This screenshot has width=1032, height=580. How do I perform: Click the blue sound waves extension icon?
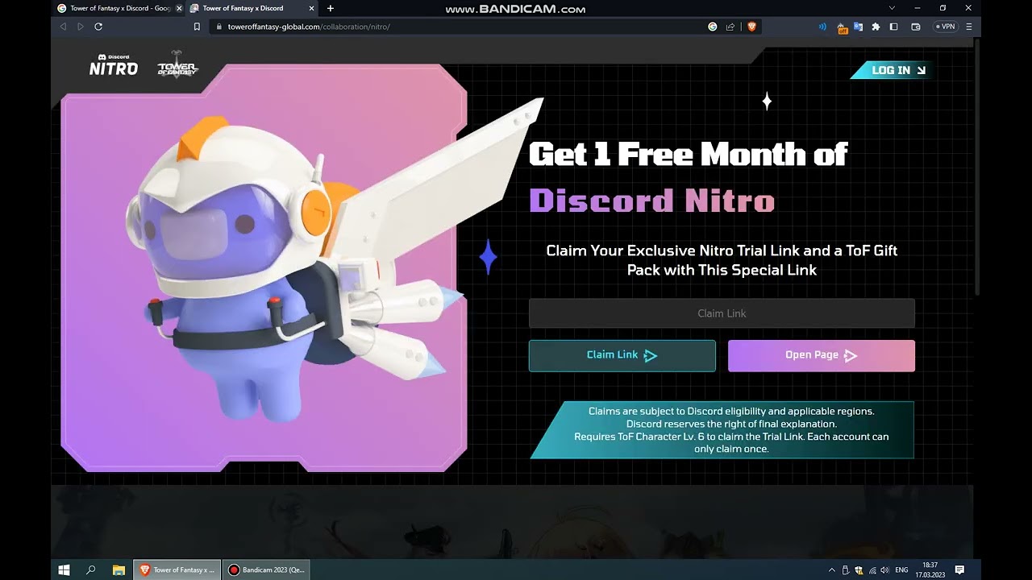pyautogui.click(x=822, y=27)
